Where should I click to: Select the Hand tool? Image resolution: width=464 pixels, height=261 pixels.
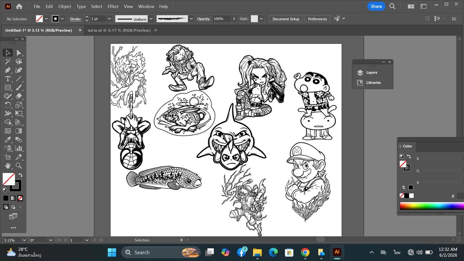point(8,166)
